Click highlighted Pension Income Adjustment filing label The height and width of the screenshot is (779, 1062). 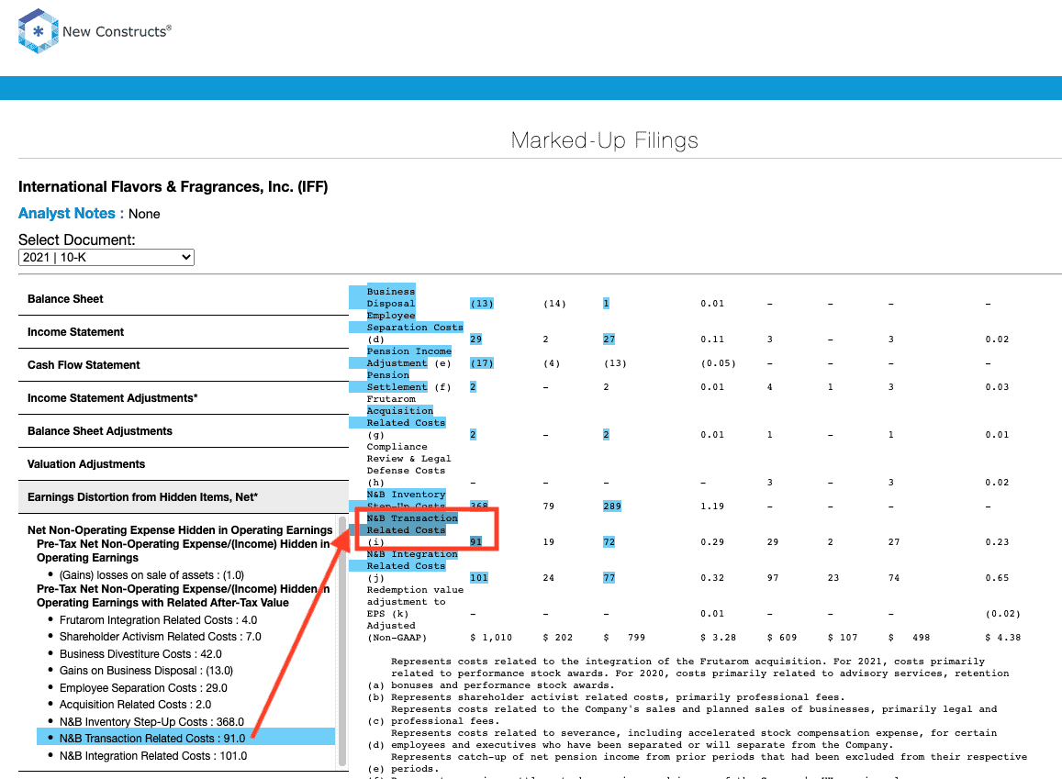(409, 357)
